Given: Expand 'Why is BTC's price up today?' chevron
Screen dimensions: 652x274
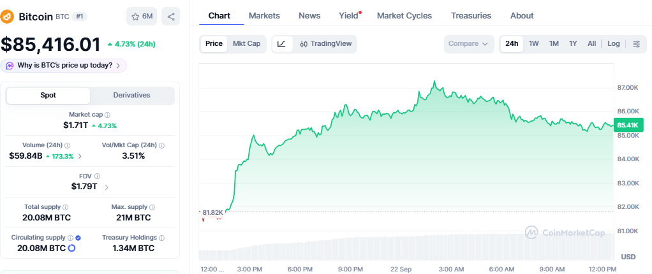Looking at the screenshot, I should [x=118, y=66].
